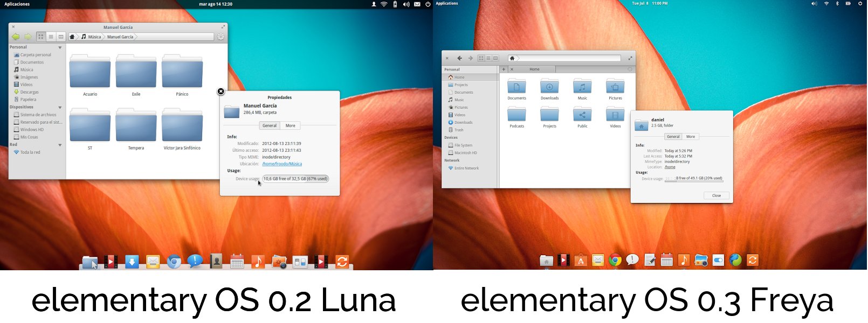
Task: Go forward in Freya Files window
Action: (x=470, y=58)
